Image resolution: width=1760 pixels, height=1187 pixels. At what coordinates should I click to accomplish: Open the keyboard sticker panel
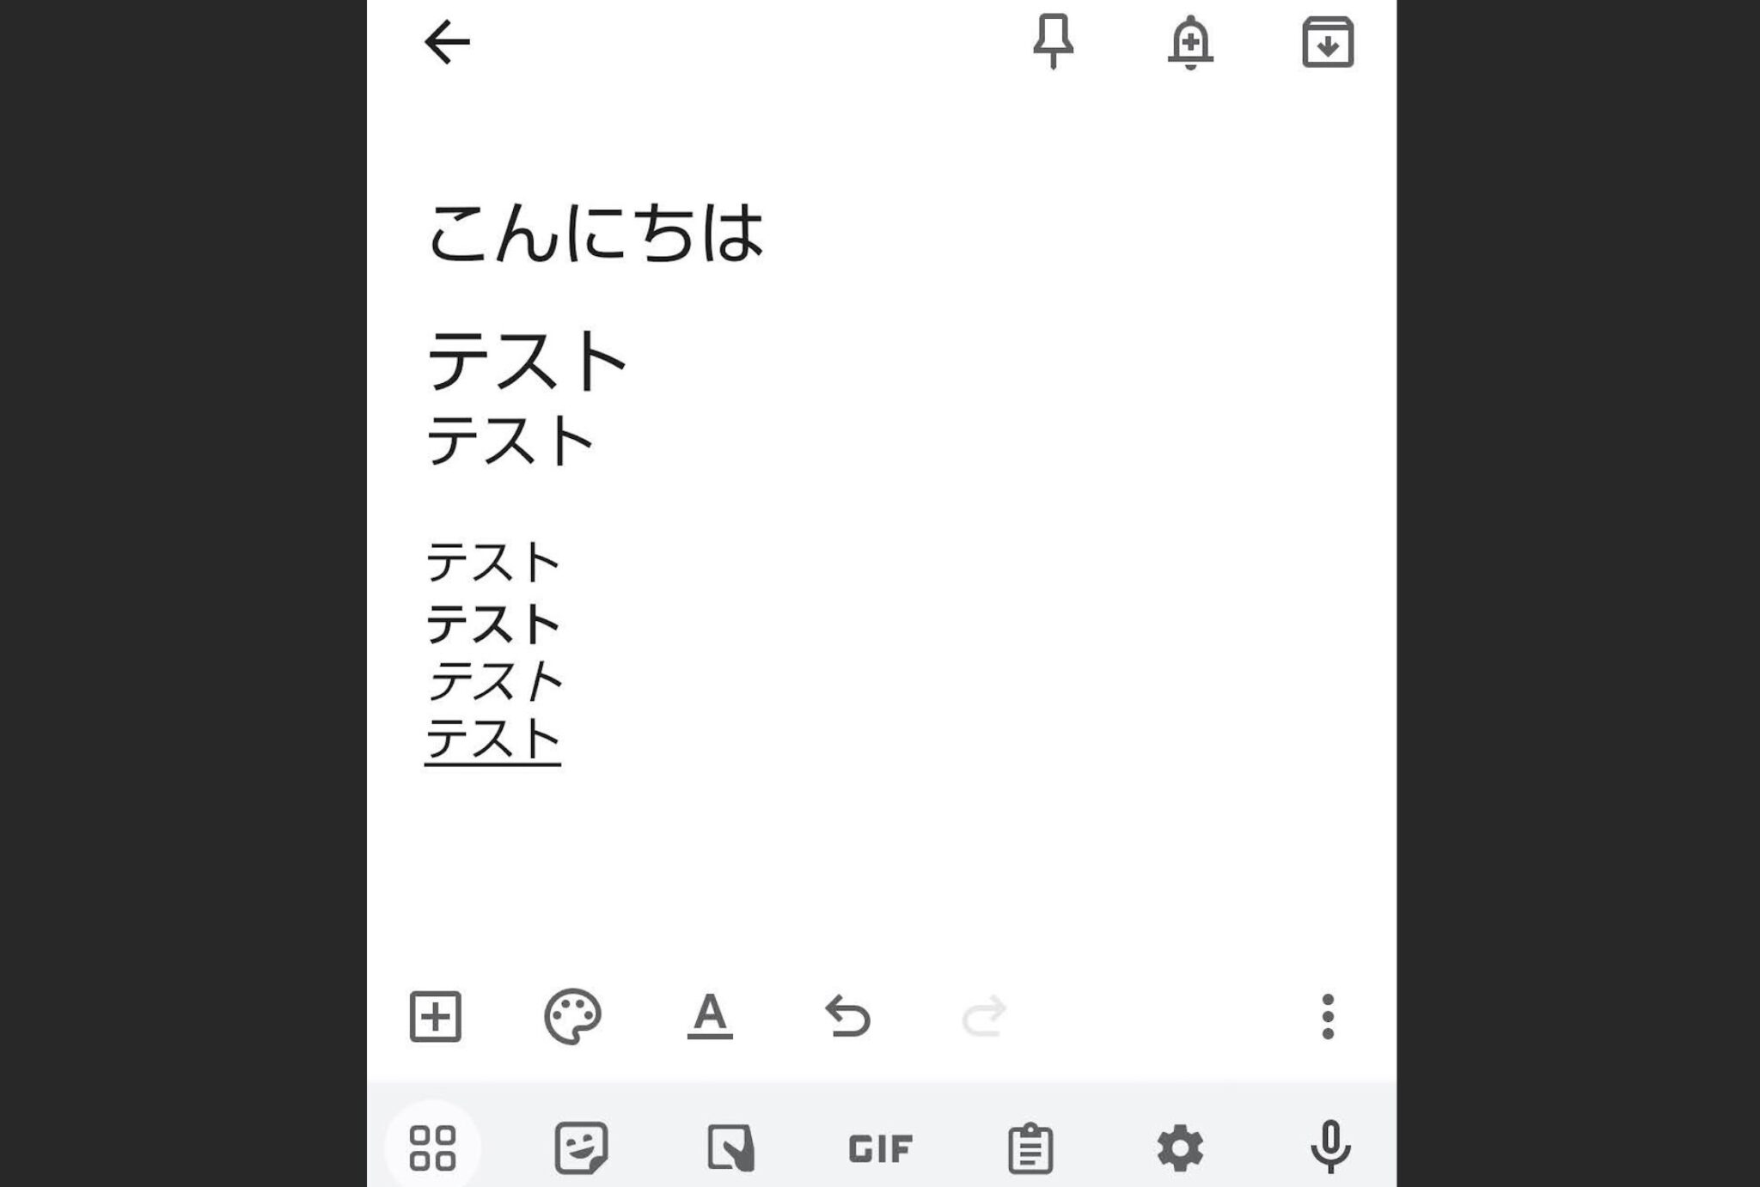click(x=582, y=1147)
